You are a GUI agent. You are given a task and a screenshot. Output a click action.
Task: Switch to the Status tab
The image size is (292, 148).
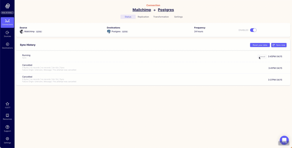point(128,17)
